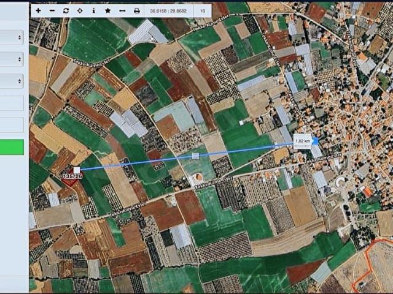Screen dimensions: 393x294
Task: Refresh the map with the reload icon
Action: coord(66,10)
